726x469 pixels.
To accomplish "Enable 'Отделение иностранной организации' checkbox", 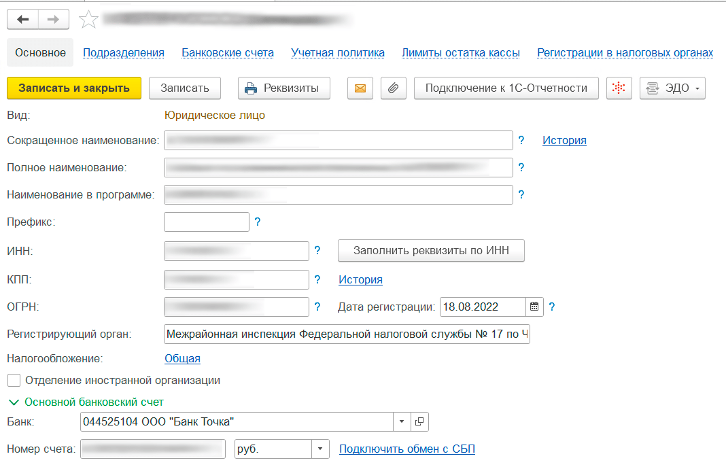I will [x=14, y=381].
